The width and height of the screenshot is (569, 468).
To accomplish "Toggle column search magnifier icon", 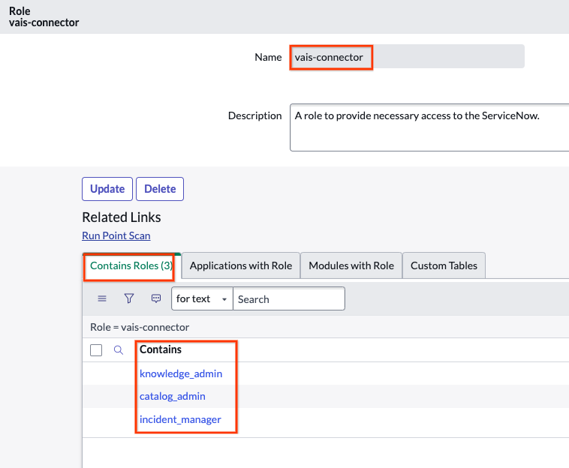I will point(118,349).
